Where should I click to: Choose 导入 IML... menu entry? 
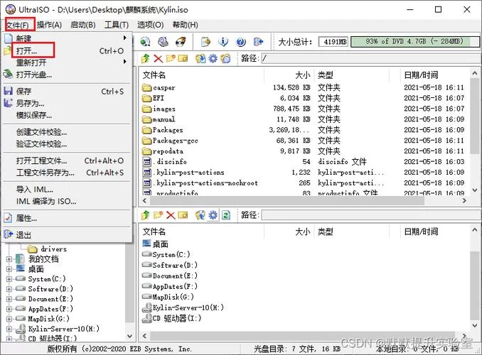(67, 190)
